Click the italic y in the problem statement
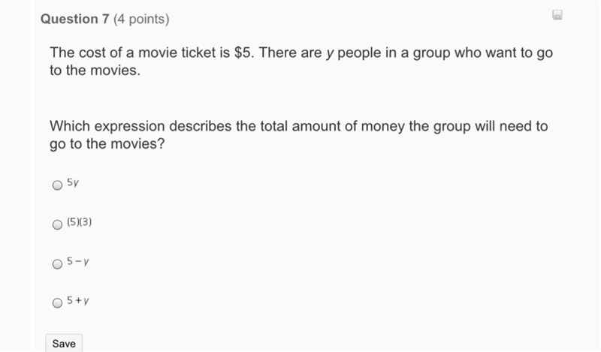 coord(330,53)
